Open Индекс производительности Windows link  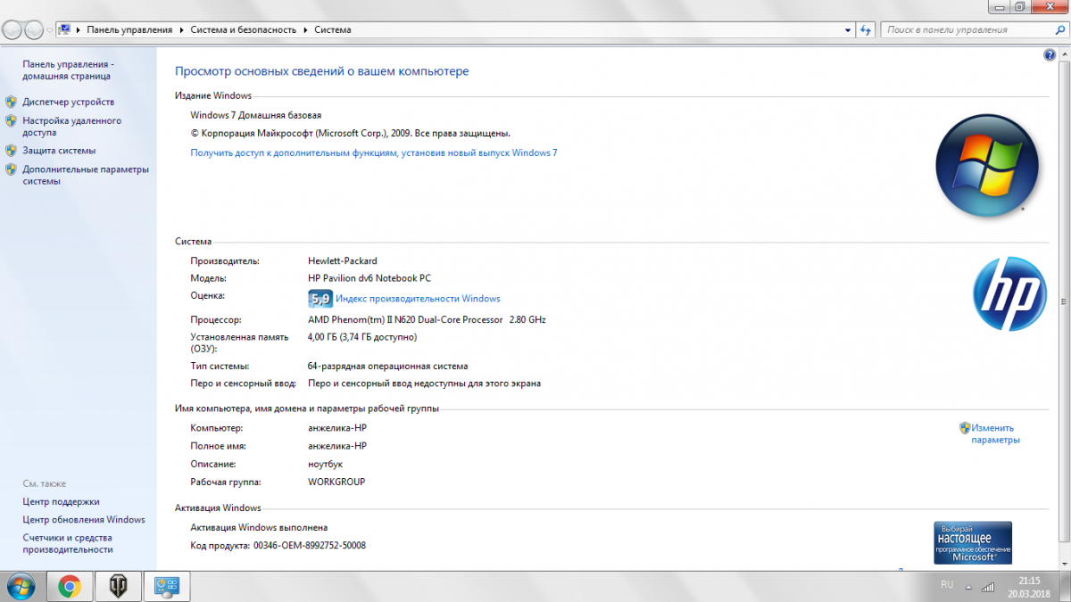click(x=418, y=299)
